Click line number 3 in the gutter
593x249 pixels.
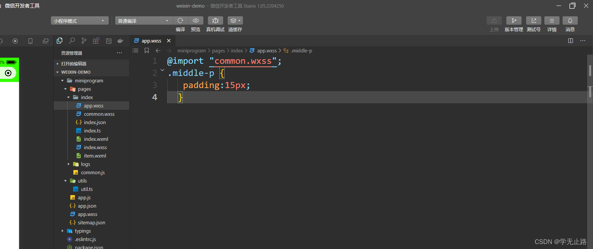(154, 85)
